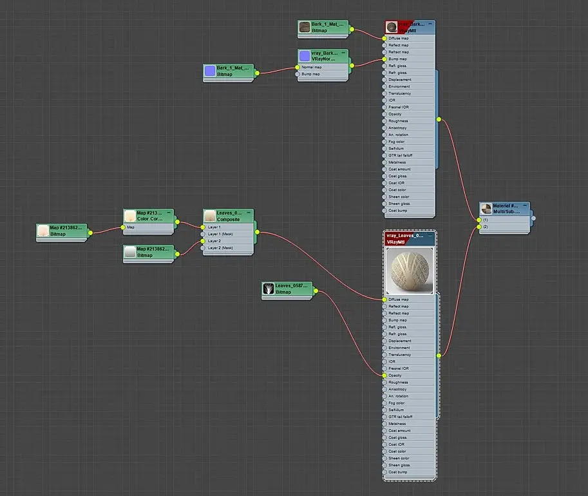Click output socket of Leaves_0587 Bitmap node
The image size is (588, 496).
point(316,291)
